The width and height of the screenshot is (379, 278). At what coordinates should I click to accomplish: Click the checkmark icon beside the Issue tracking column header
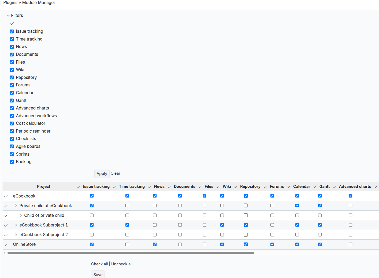(x=79, y=187)
